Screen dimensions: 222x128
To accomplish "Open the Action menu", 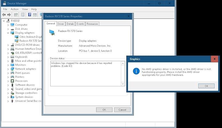I will pos(15,9).
